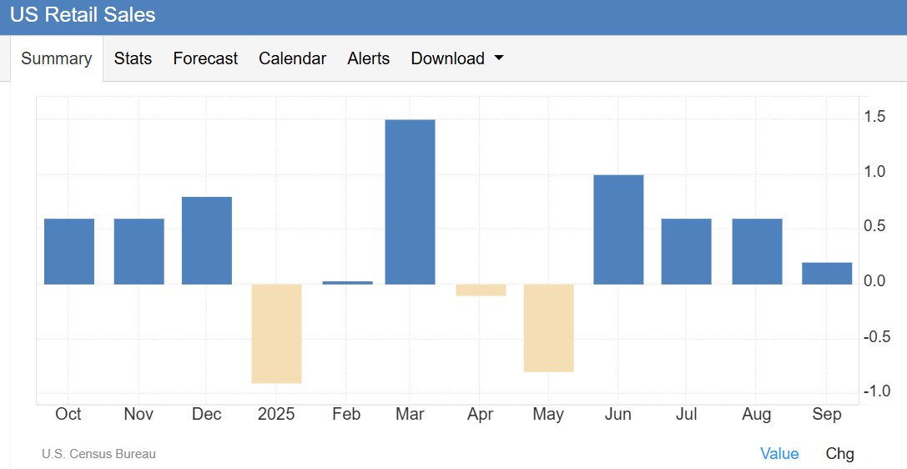Click the August bar in chart
The width and height of the screenshot is (907, 469).
point(757,251)
